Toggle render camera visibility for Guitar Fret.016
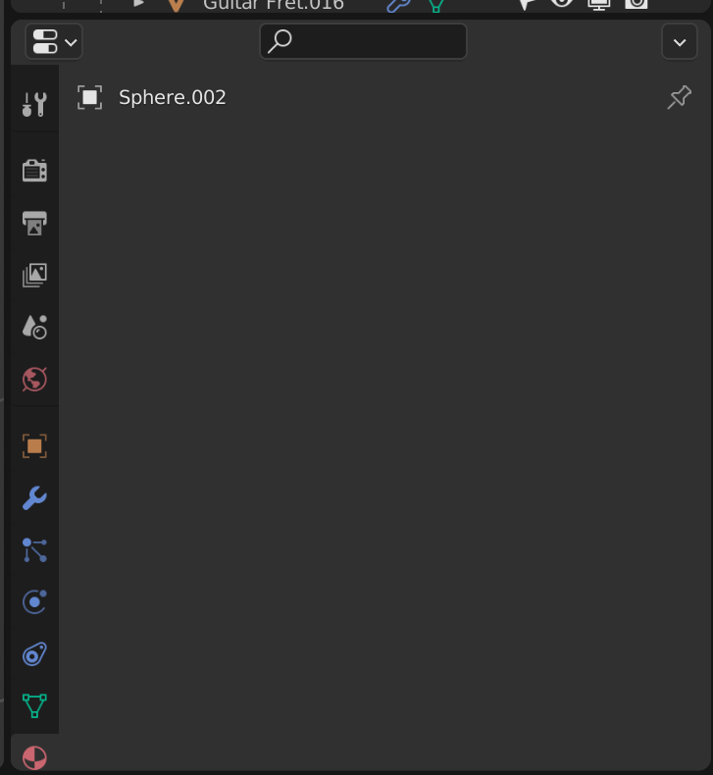Image resolution: width=713 pixels, height=775 pixels. pyautogui.click(x=637, y=3)
